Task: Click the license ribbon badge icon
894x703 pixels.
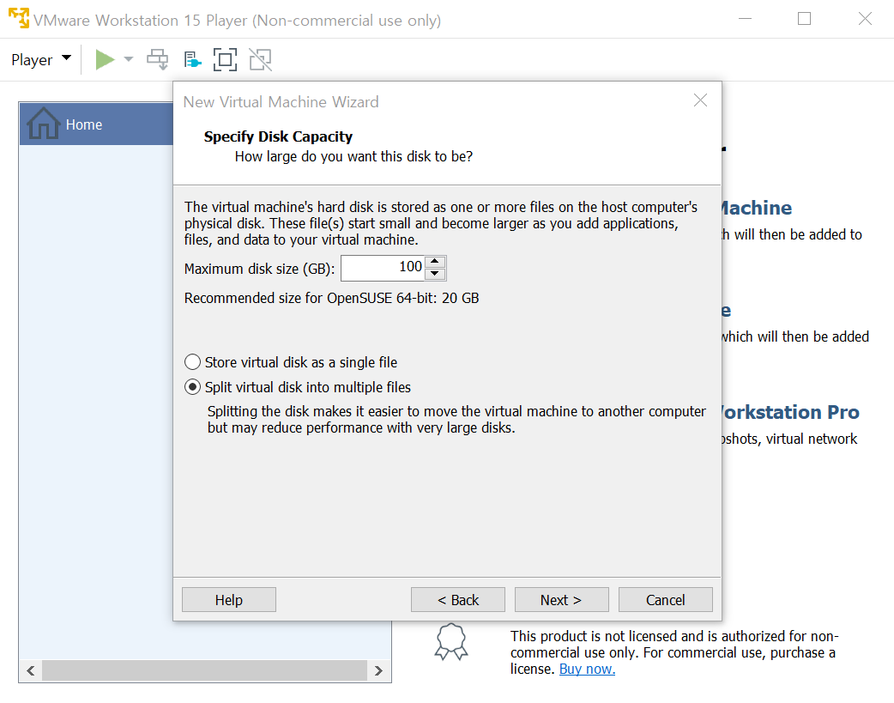Action: click(x=451, y=642)
